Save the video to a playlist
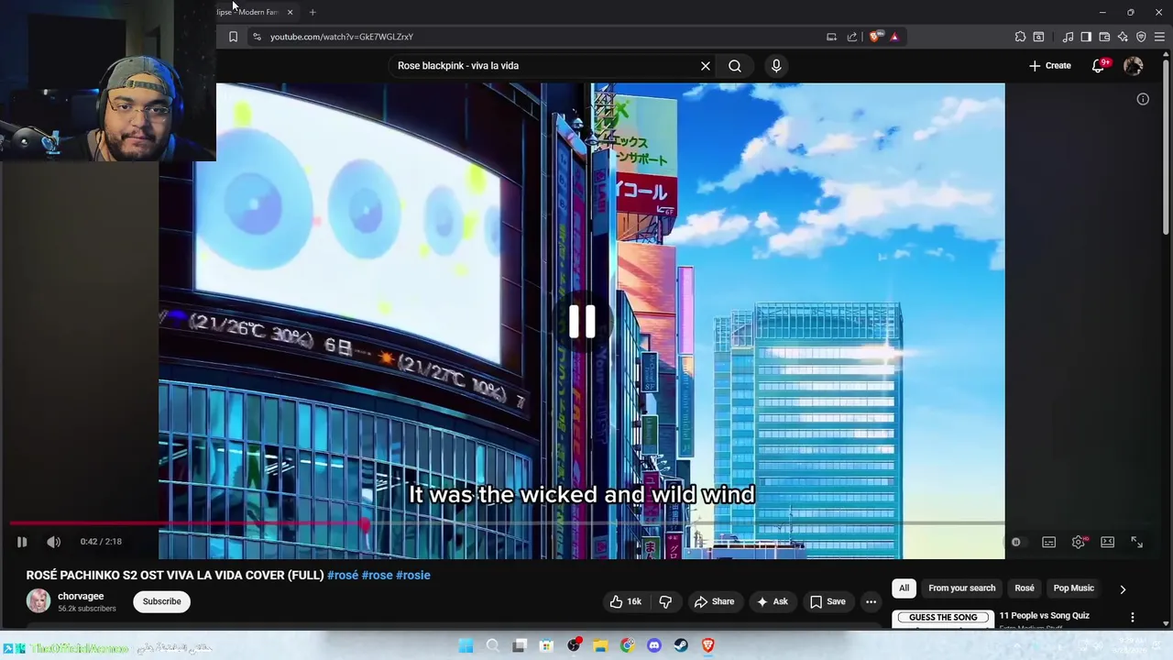Screen dimensions: 1173x660 (x=827, y=601)
